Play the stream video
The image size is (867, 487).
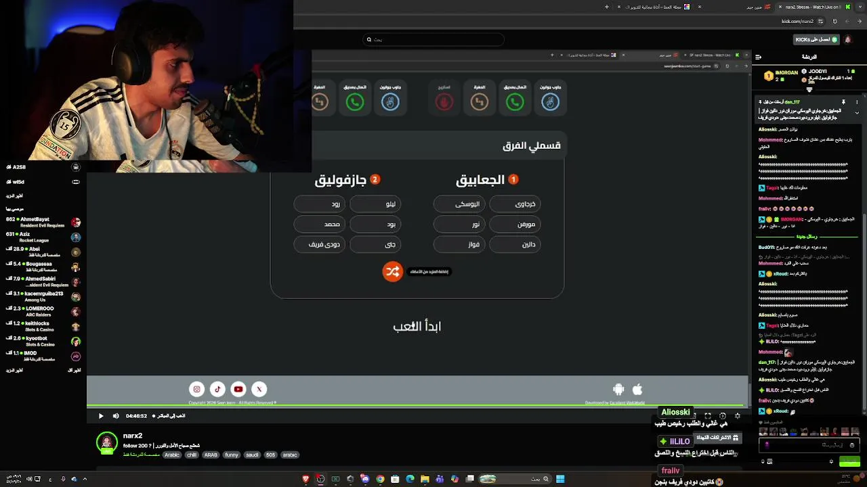tap(101, 416)
